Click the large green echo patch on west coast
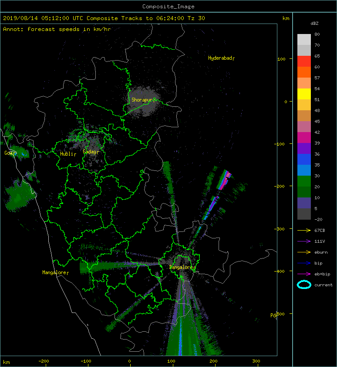 click(20, 196)
